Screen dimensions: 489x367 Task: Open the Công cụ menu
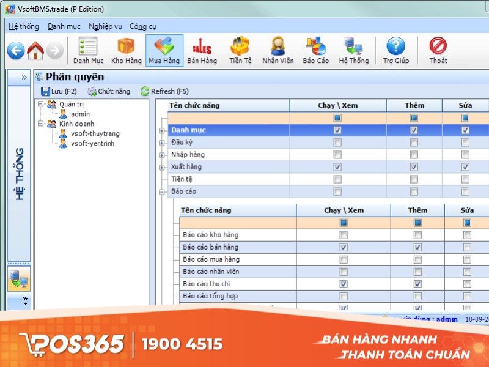pyautogui.click(x=143, y=26)
